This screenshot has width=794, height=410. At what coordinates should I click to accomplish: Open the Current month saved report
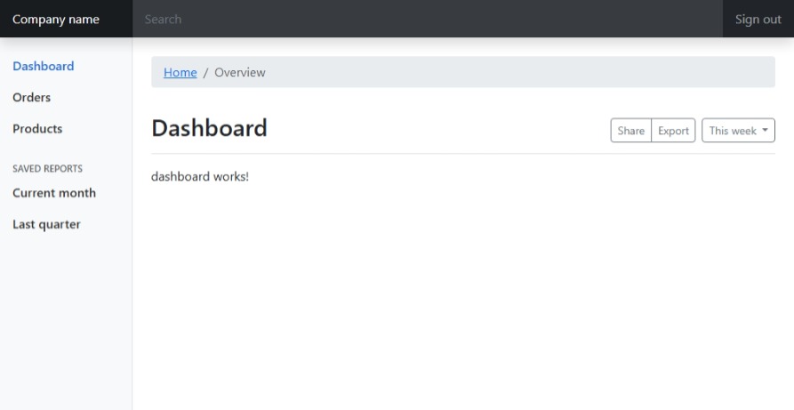(x=54, y=193)
